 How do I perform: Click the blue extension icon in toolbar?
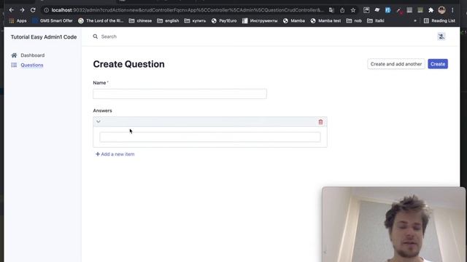387,10
